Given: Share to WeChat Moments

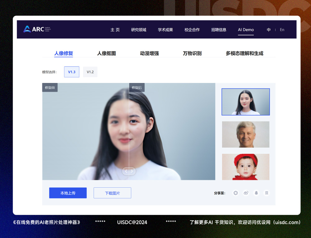Looking at the screenshot, I should point(235,193).
